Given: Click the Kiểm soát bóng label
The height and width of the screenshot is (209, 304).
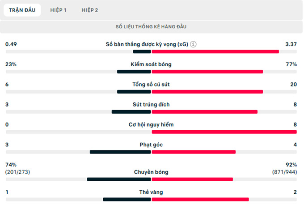Looking at the screenshot, I should 151,64.
